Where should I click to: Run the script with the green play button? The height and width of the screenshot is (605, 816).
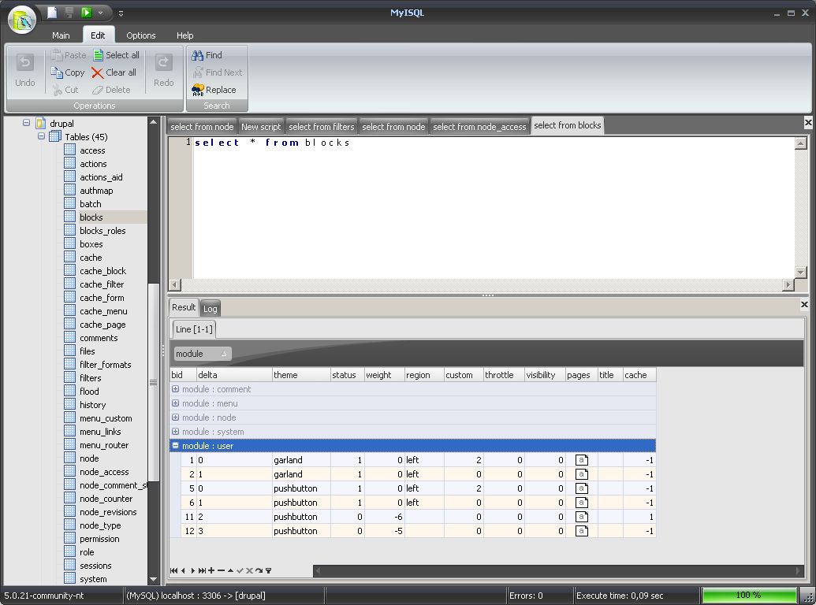(x=87, y=13)
